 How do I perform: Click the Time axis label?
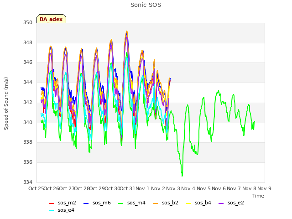tap(258, 196)
